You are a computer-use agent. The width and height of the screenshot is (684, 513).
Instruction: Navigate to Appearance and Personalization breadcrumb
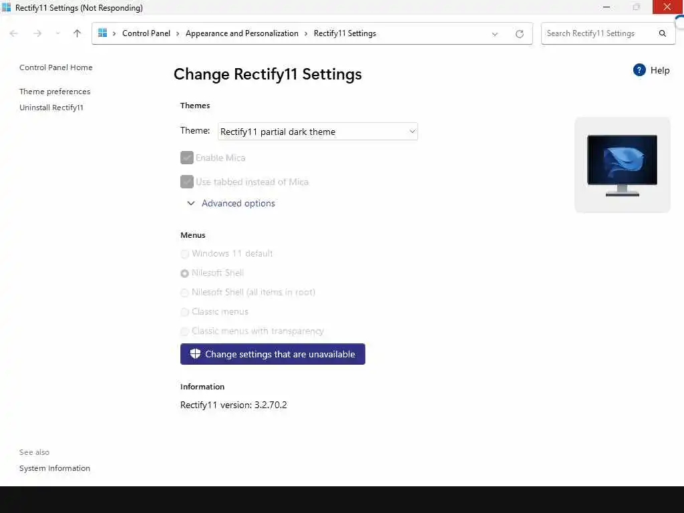tap(242, 33)
